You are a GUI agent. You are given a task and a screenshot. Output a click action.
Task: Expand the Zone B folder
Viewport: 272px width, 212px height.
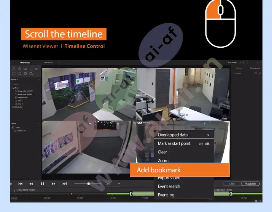coord(14,104)
